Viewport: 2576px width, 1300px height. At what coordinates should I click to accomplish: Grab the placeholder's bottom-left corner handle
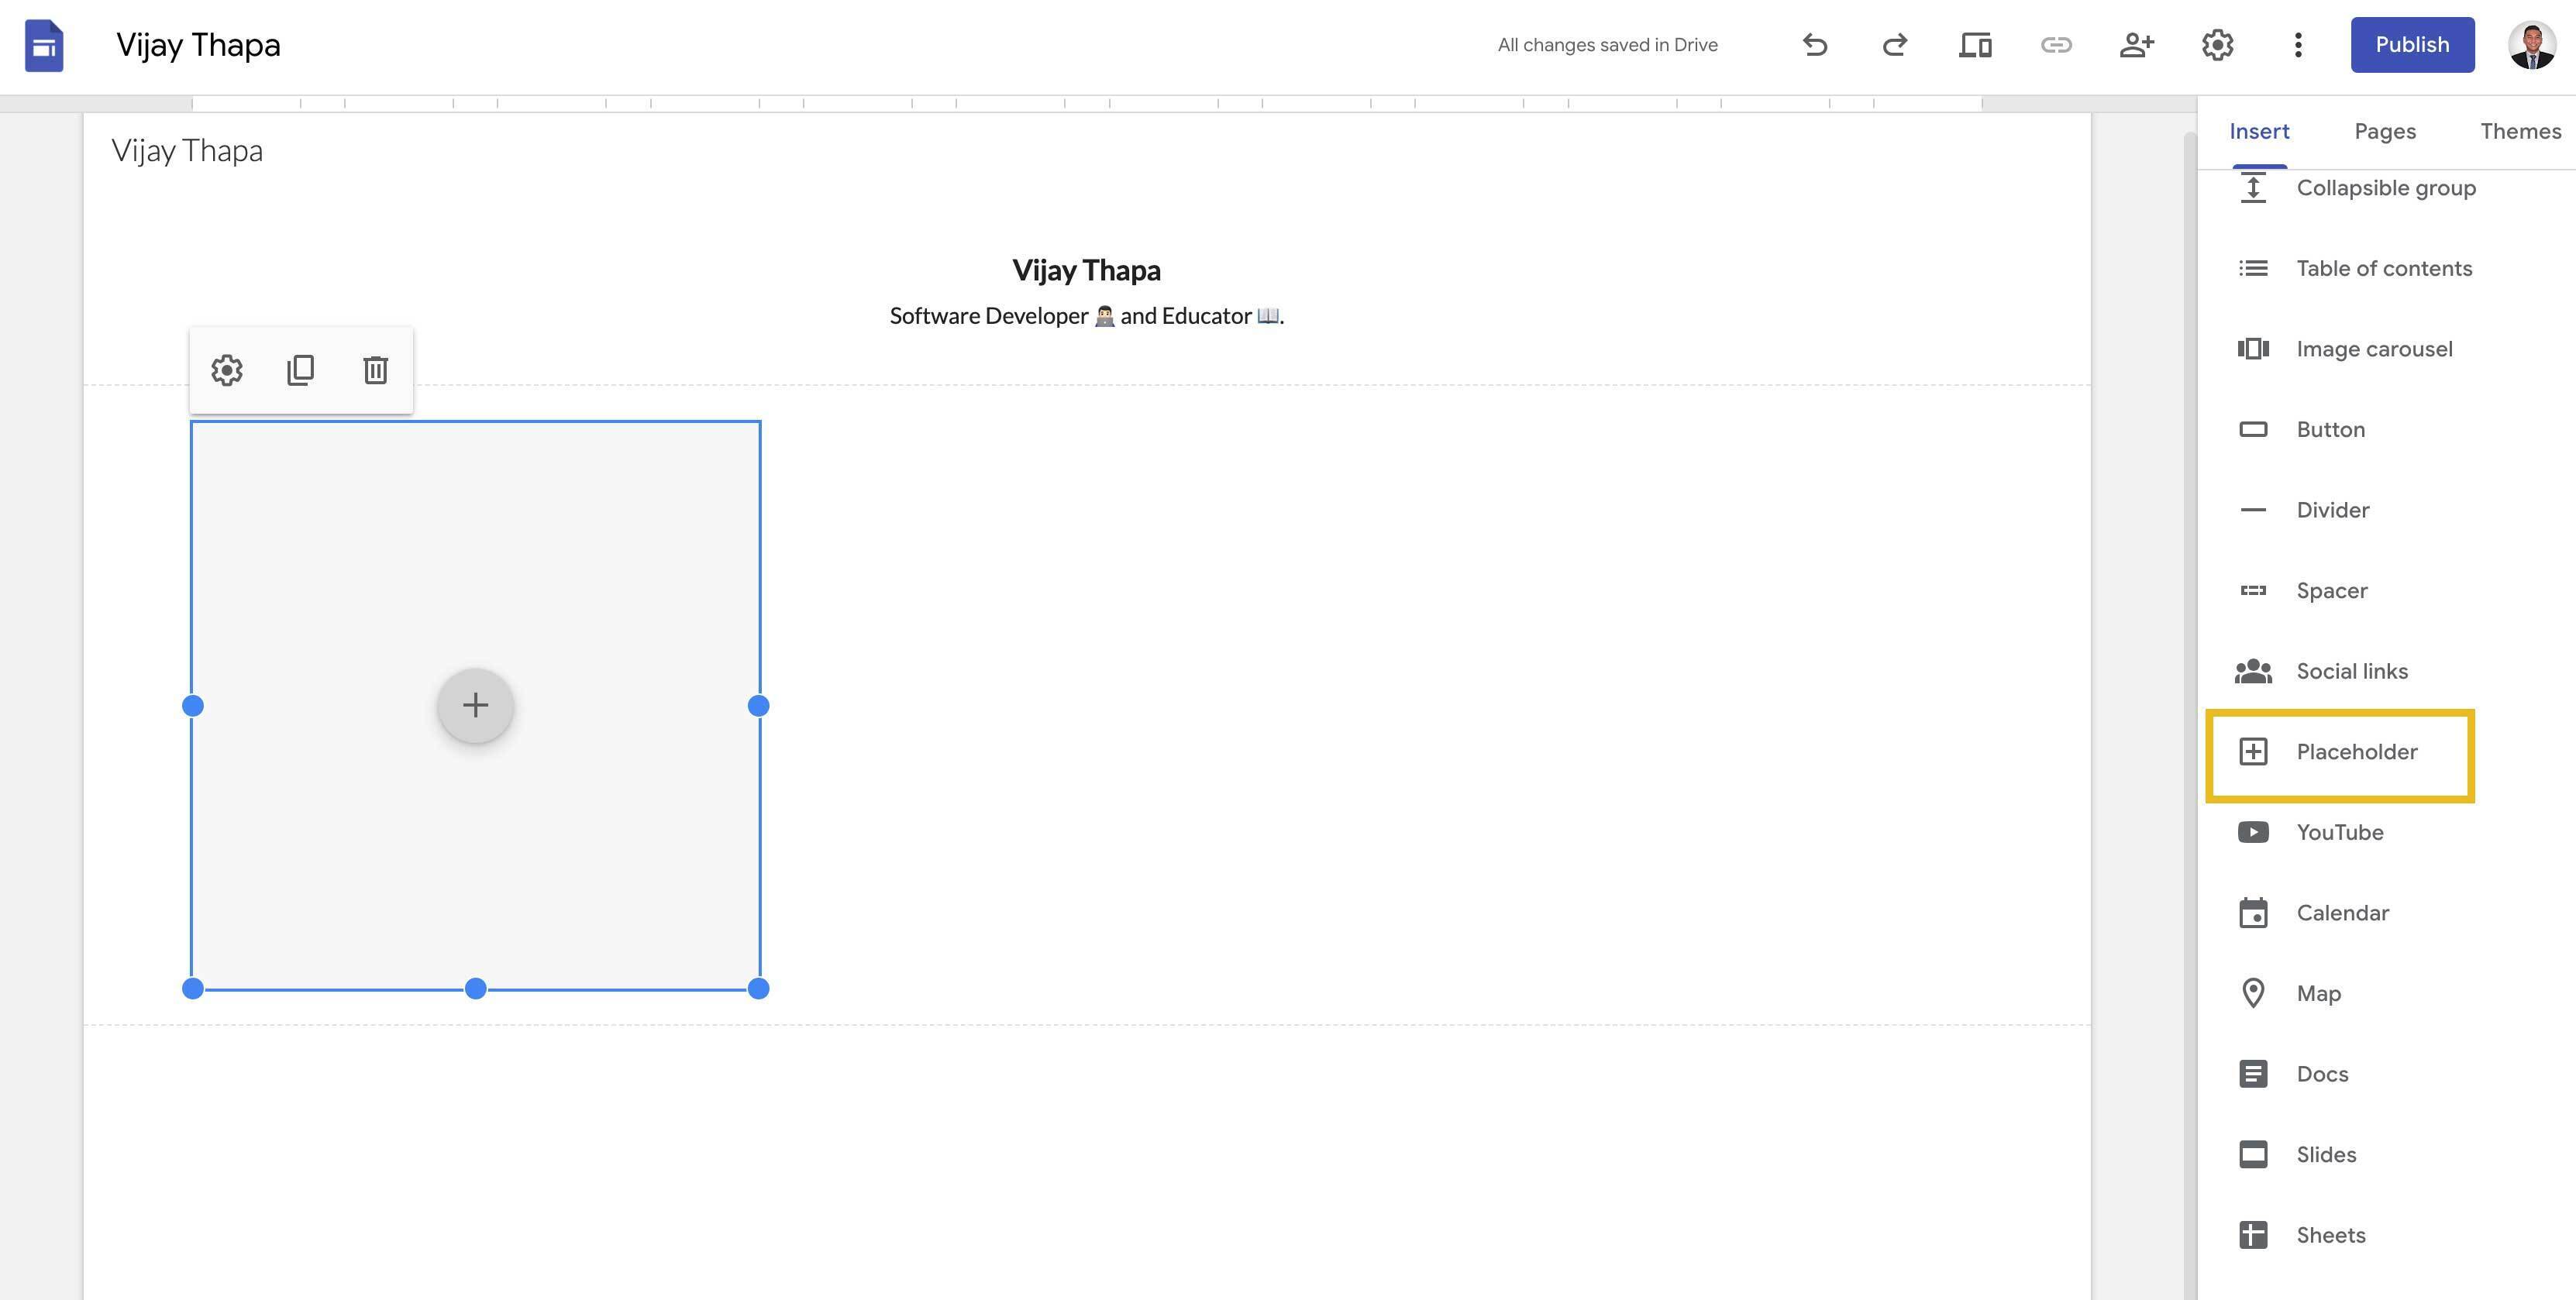tap(193, 989)
